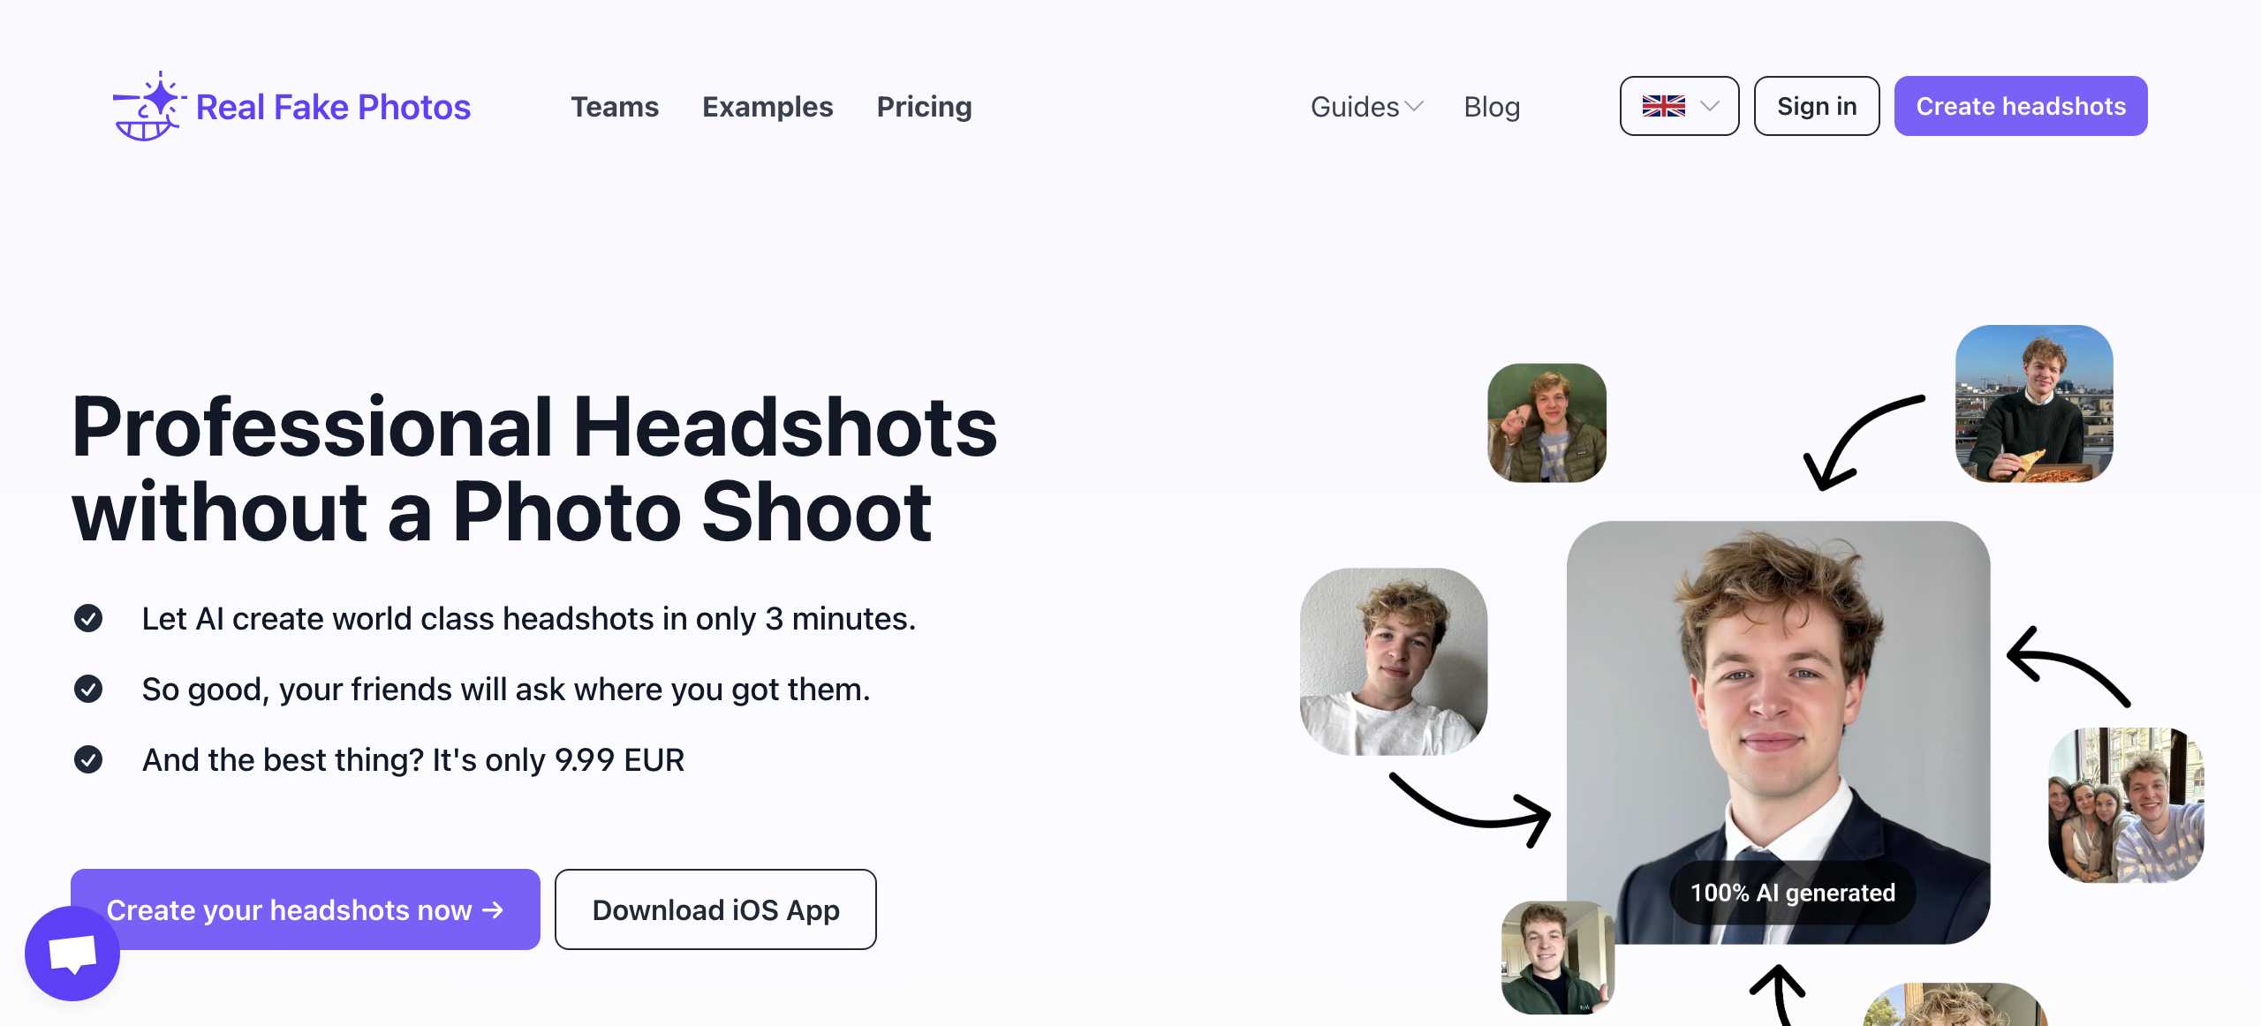Click the UK flag language icon
Screen dimensions: 2261x1026
click(1663, 106)
